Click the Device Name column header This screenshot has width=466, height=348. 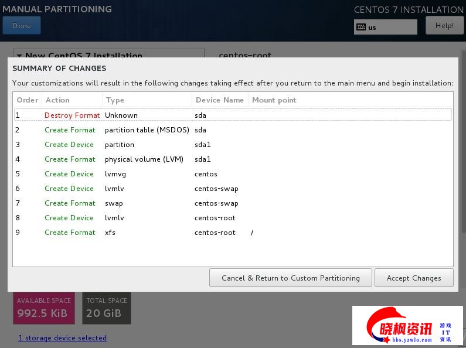tap(219, 100)
